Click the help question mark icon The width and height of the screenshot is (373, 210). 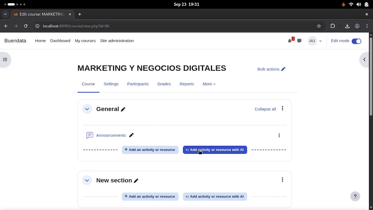(355, 196)
